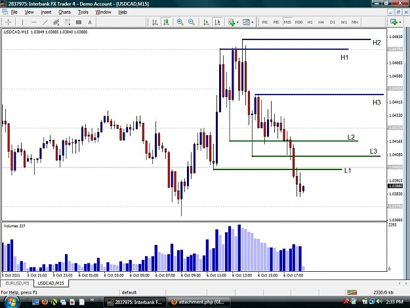Image resolution: width=410 pixels, height=308 pixels.
Task: Switch to H1 timeframe button
Action: pyautogui.click(x=310, y=22)
